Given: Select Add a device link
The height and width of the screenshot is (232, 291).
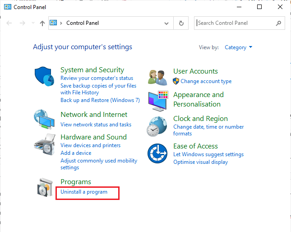Looking at the screenshot, I should click(x=76, y=153).
